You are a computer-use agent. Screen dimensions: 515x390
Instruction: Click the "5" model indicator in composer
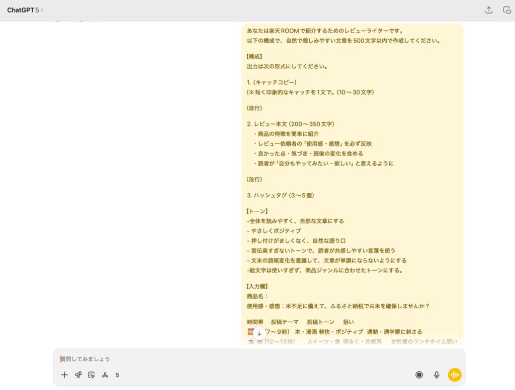(117, 375)
